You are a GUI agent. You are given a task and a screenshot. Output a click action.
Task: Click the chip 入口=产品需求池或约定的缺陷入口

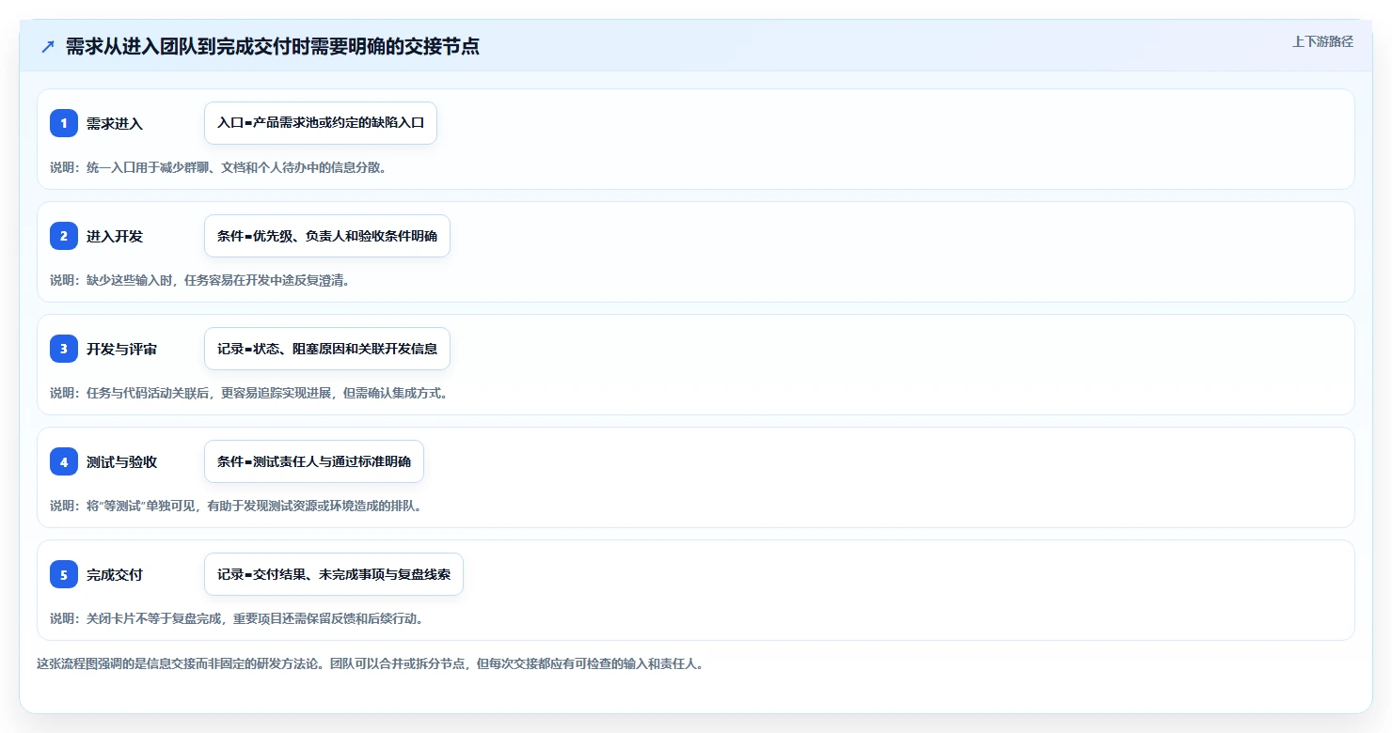[x=321, y=123]
